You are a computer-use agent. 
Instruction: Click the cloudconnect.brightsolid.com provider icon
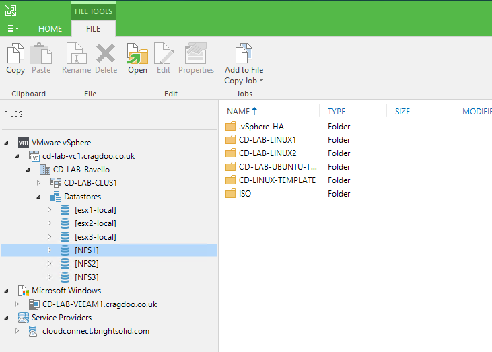tap(33, 331)
